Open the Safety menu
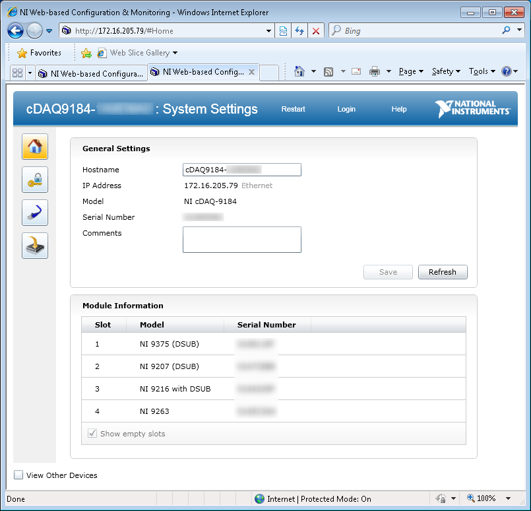Viewport: 531px width, 511px height. click(x=446, y=71)
